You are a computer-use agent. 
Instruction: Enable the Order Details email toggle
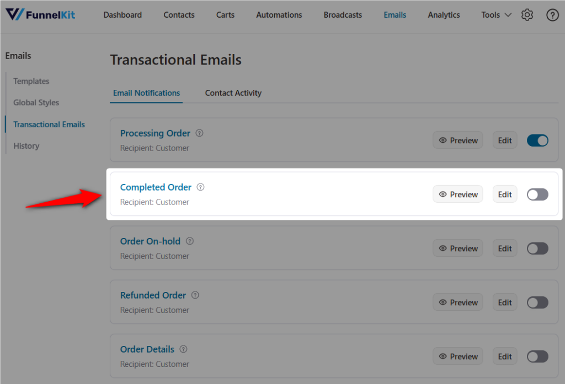coord(537,356)
